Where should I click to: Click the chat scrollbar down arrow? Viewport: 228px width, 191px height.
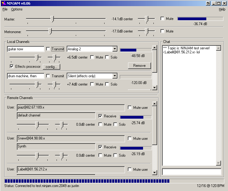[218, 163]
